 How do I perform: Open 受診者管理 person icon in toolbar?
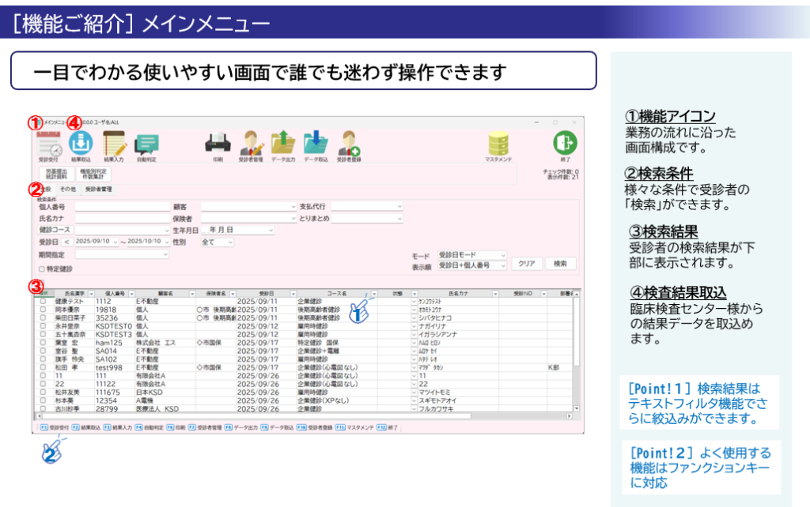251,146
